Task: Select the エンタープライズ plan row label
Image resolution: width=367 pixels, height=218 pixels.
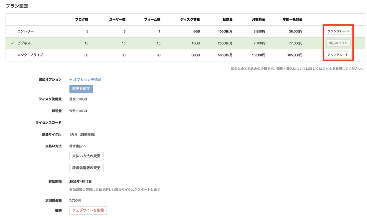Action: pos(30,55)
